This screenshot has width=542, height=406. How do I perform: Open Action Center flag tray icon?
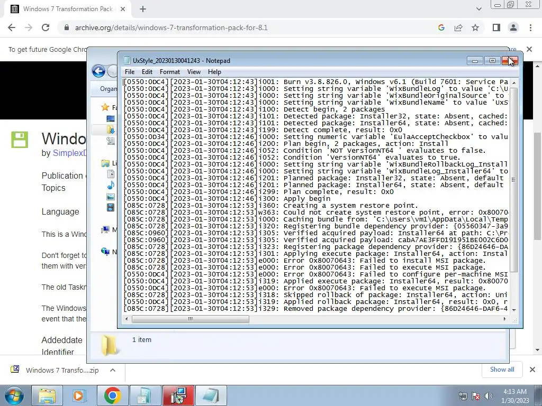[x=476, y=396]
